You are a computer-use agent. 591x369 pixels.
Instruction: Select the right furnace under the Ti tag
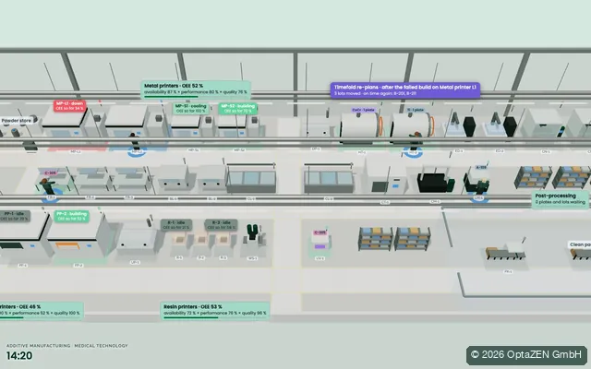coord(413,126)
